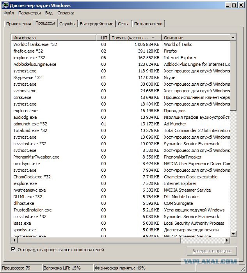Select the admunch.exe *32 process
Screen dimensions: 247x273
(x=121, y=124)
